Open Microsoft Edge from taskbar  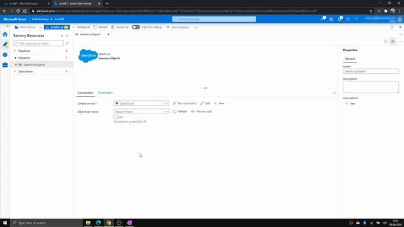tap(98, 223)
